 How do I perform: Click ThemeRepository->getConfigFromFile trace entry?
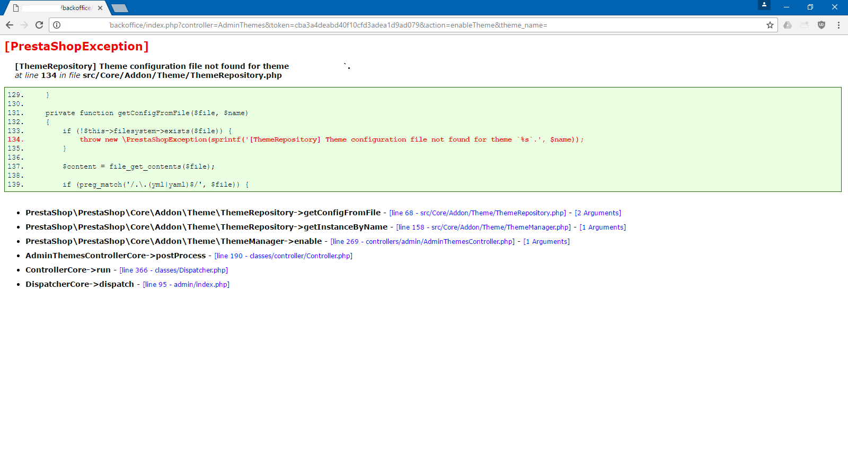pos(203,213)
